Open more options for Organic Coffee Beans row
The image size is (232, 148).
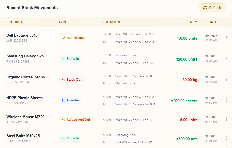(x=226, y=79)
